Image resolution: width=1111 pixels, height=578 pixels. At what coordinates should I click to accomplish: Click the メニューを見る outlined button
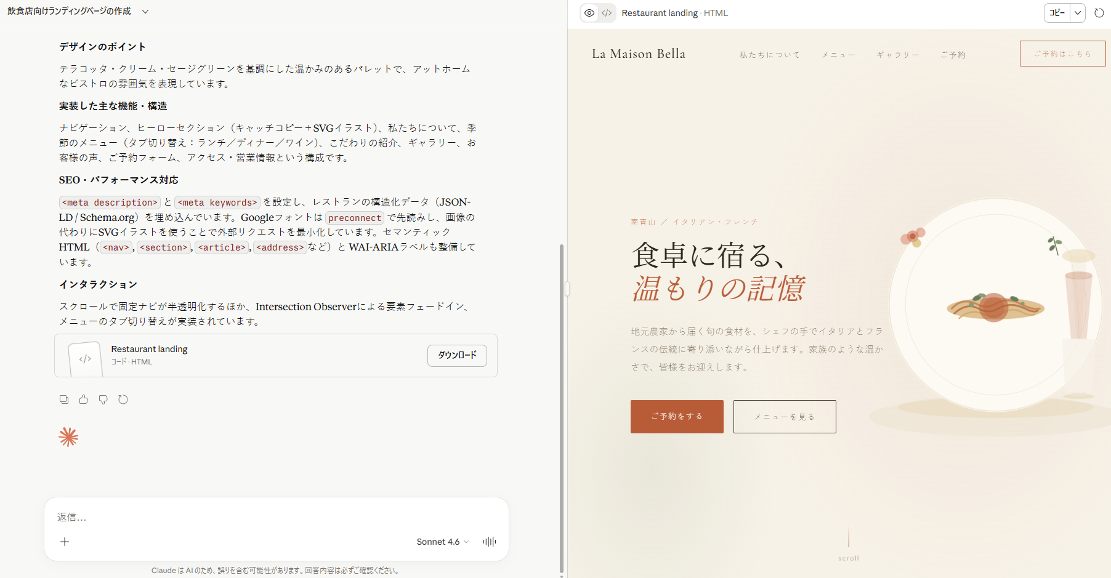click(x=785, y=417)
